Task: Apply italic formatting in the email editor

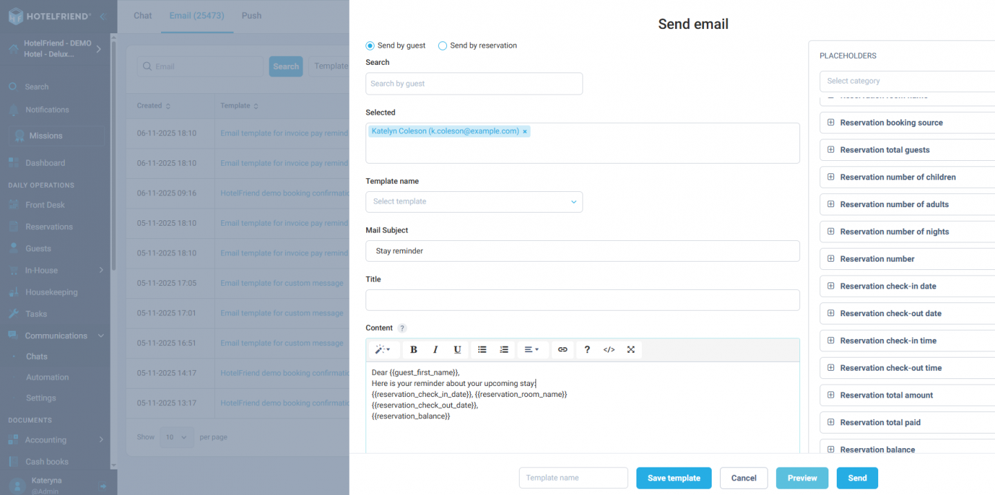Action: pos(435,349)
